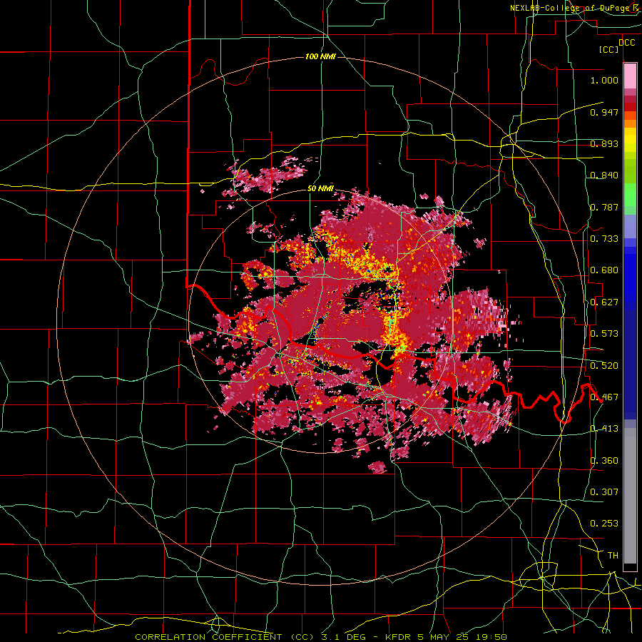Click the 0.360 legend value

(604, 461)
